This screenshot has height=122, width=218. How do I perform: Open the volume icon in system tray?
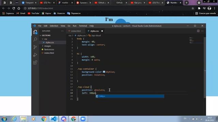(x=197, y=119)
